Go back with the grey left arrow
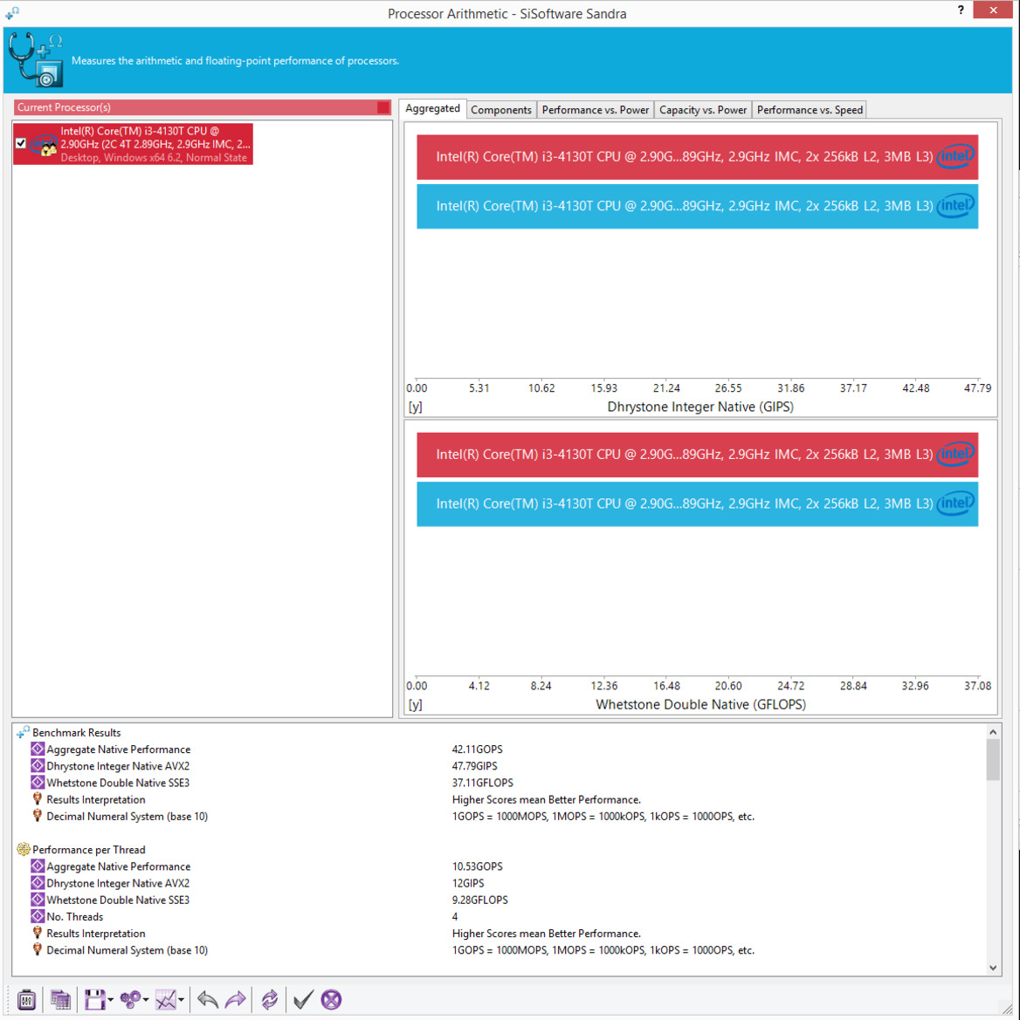This screenshot has height=1020, width=1020. [x=208, y=999]
